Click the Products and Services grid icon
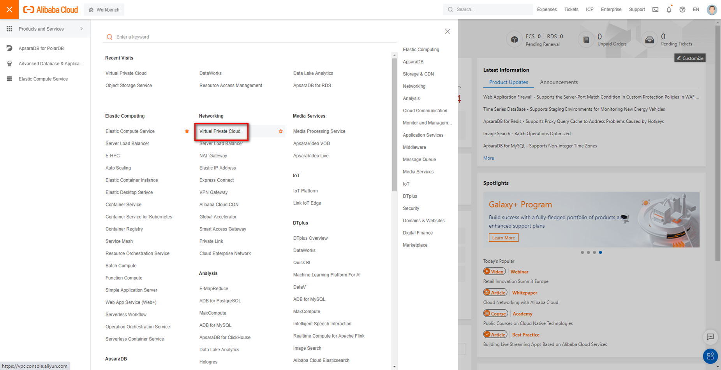 (x=9, y=29)
